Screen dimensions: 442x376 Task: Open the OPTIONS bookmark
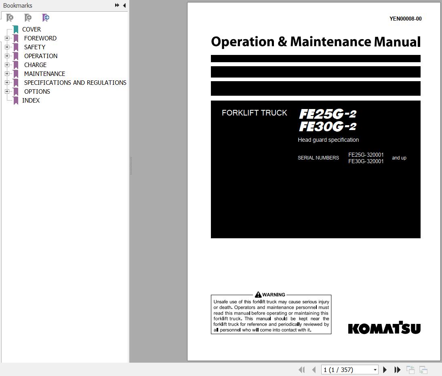point(37,91)
